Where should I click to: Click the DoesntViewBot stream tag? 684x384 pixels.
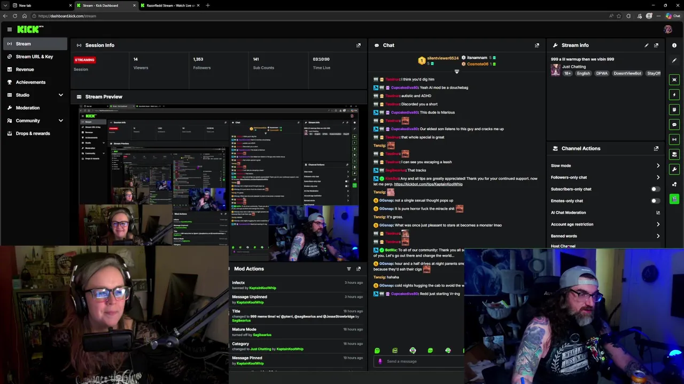pos(627,74)
